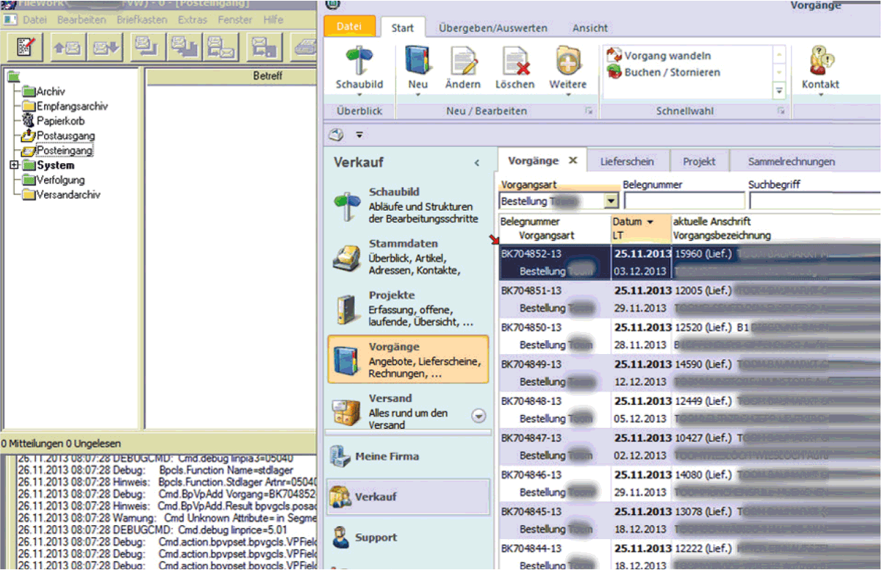The height and width of the screenshot is (570, 882).
Task: Open the Support section
Action: [x=408, y=537]
